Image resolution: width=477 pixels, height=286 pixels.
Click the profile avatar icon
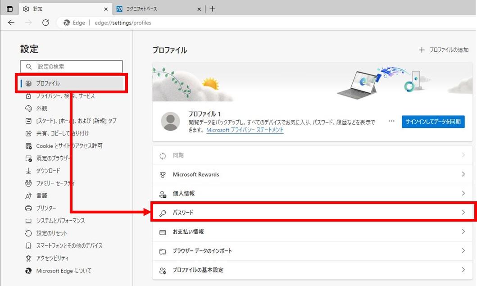170,122
